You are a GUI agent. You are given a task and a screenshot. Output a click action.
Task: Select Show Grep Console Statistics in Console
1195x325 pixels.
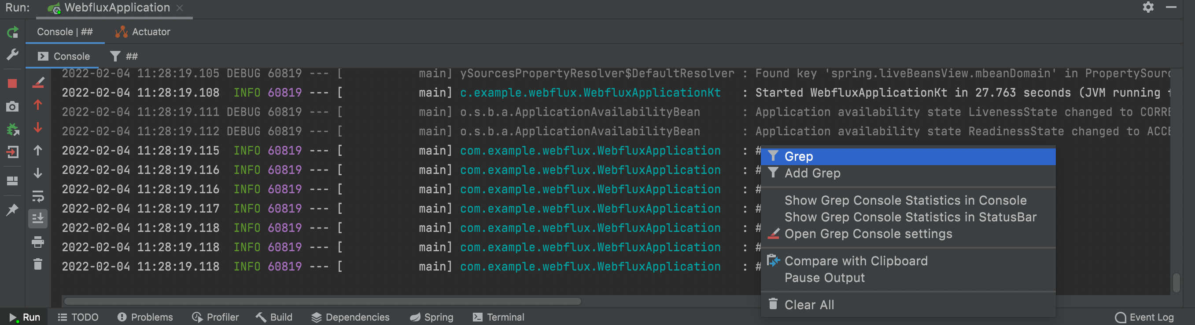pyautogui.click(x=908, y=200)
